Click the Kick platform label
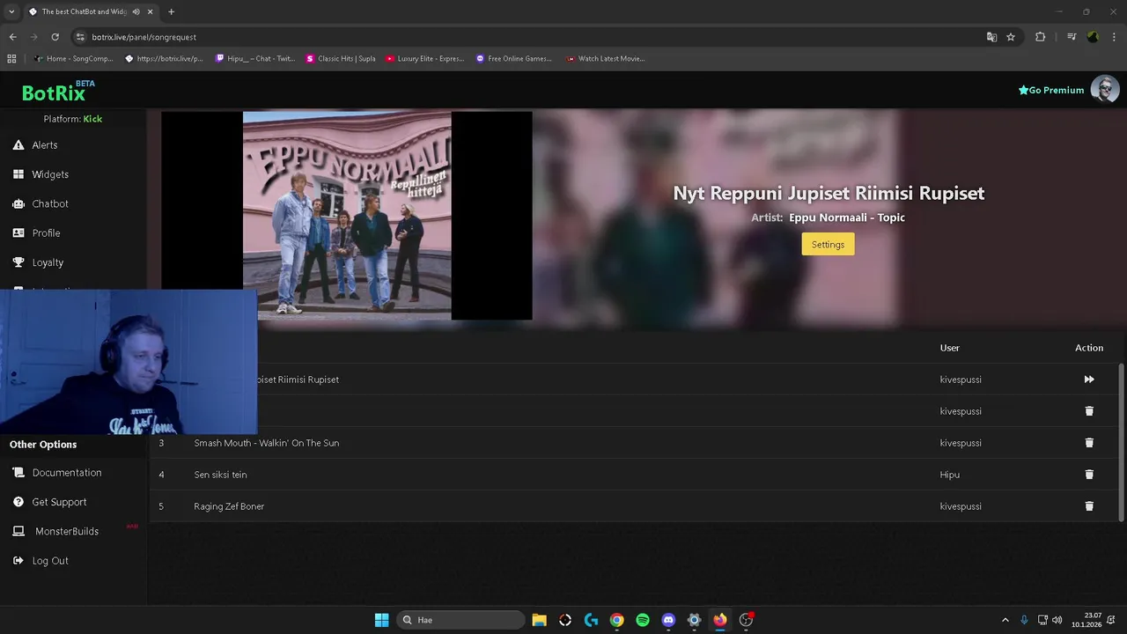The width and height of the screenshot is (1127, 634). (x=92, y=119)
